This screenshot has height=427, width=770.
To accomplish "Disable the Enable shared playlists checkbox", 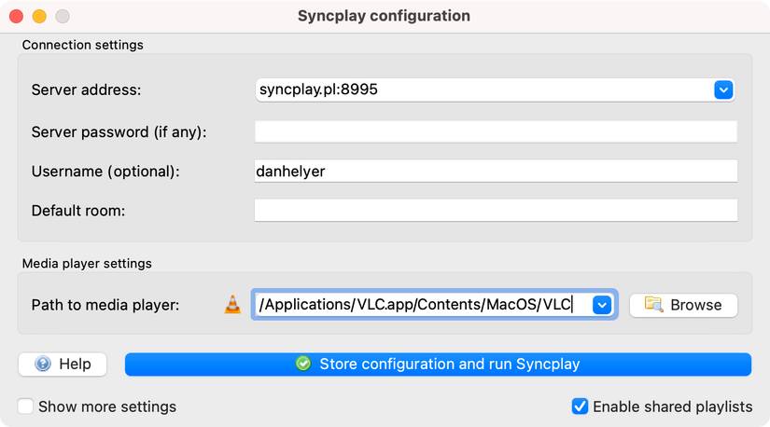I will click(580, 406).
